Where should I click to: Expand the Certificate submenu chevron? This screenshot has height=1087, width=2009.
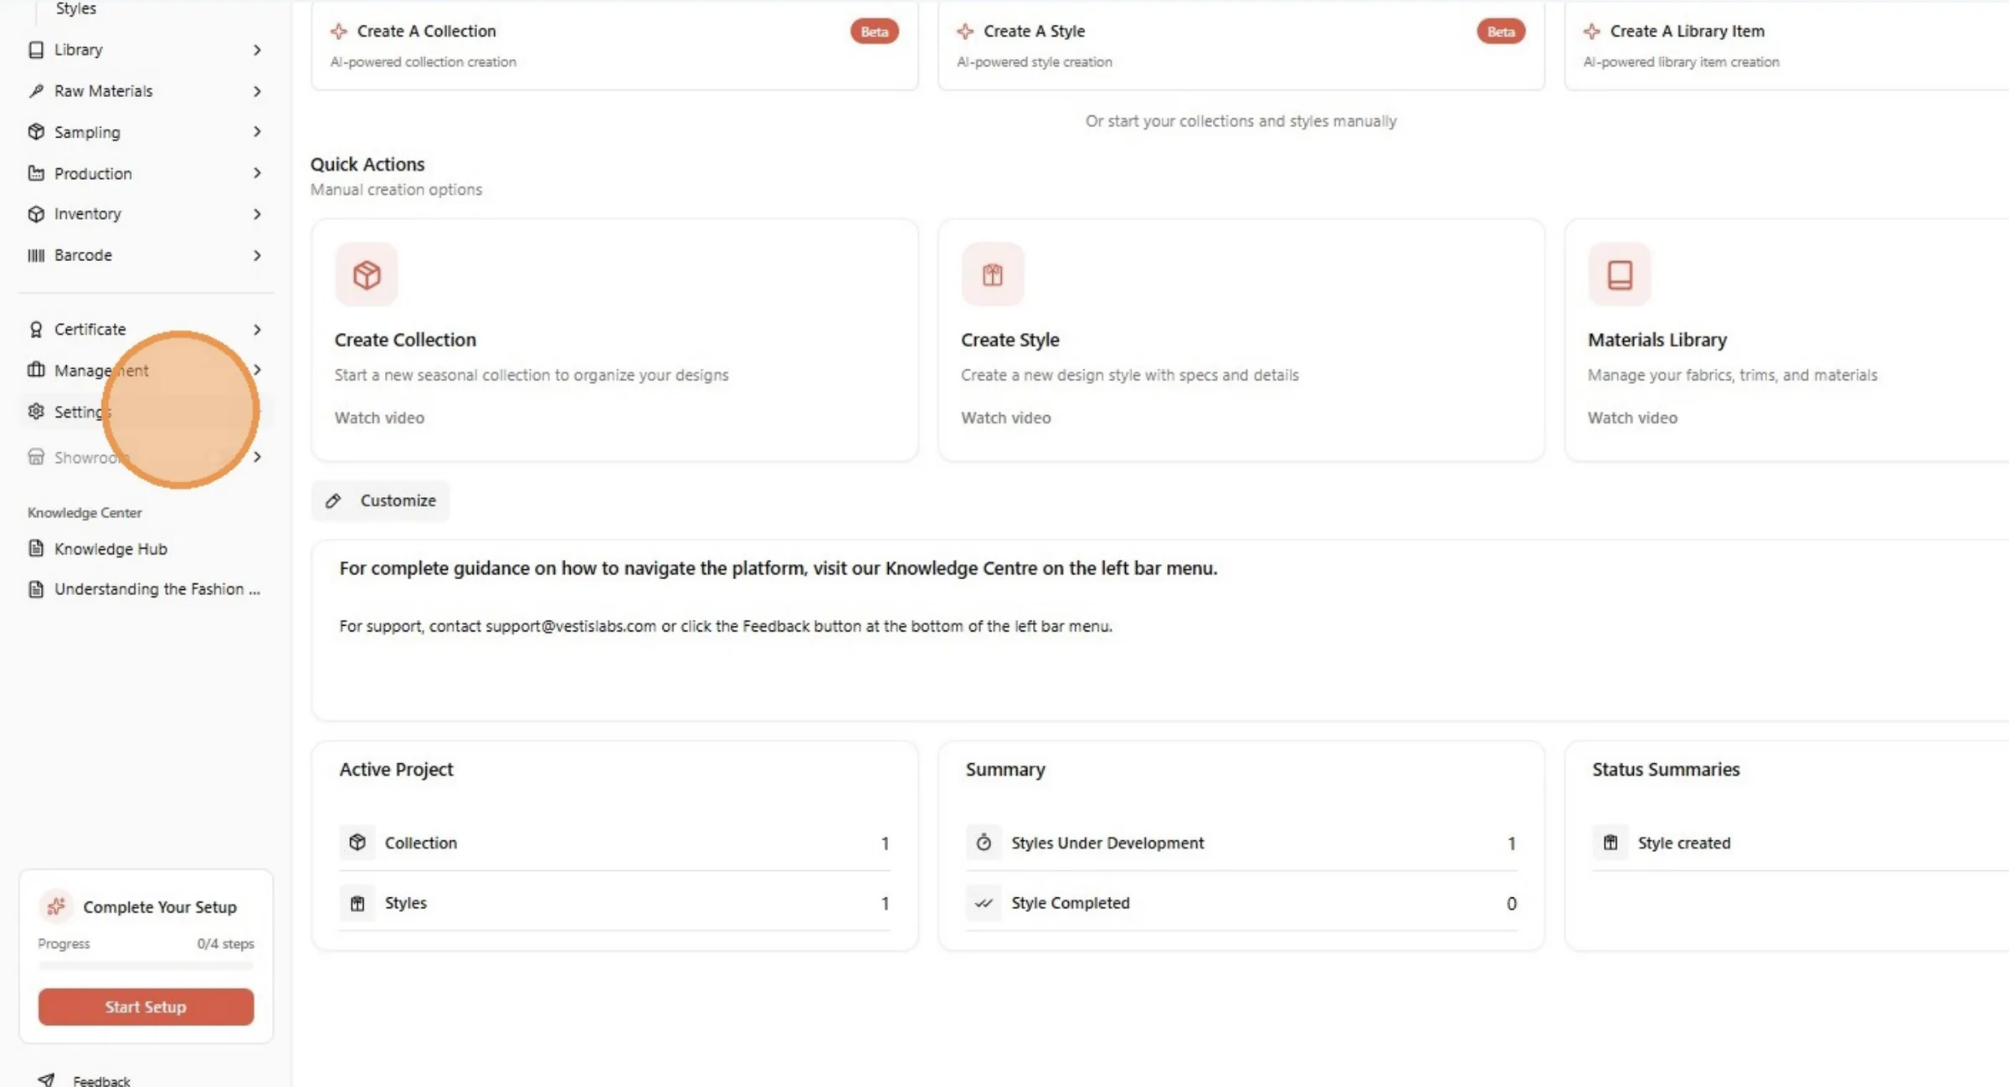(257, 330)
